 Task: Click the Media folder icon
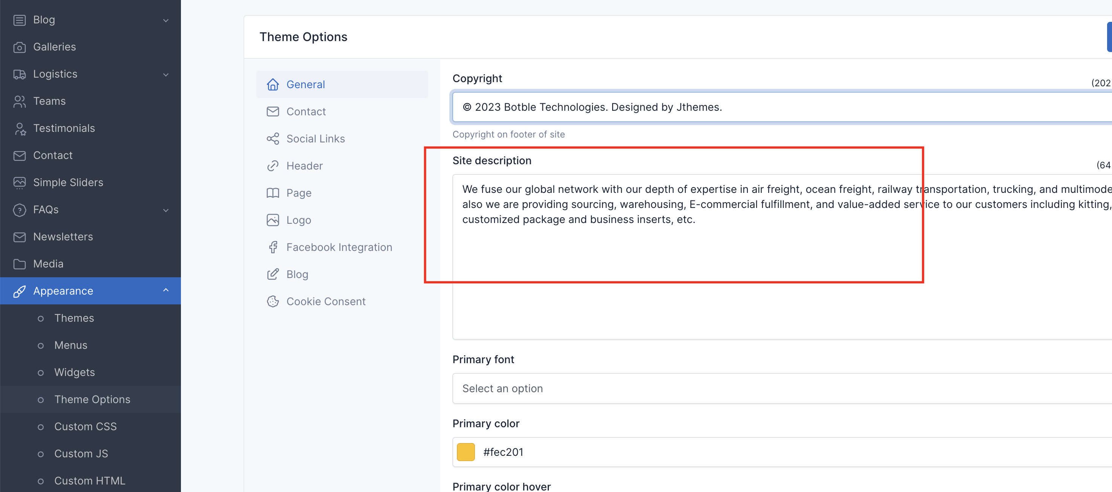click(20, 264)
